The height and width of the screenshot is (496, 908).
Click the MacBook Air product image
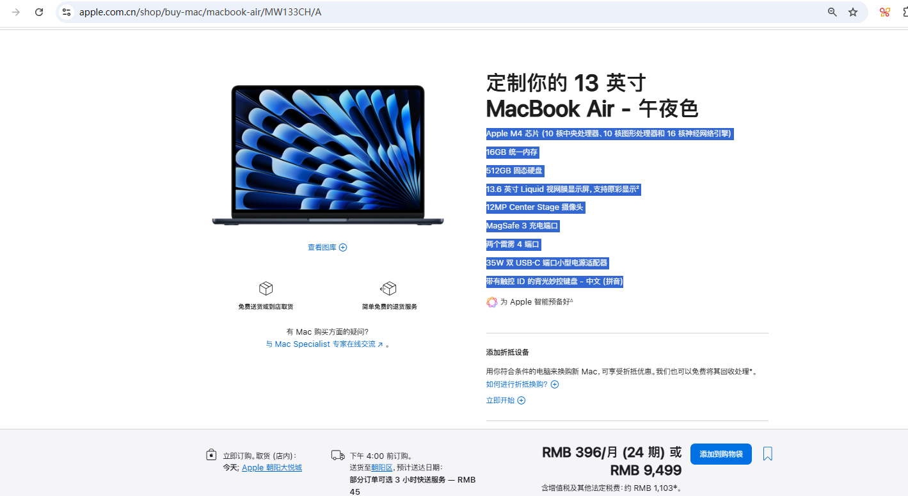pyautogui.click(x=328, y=156)
